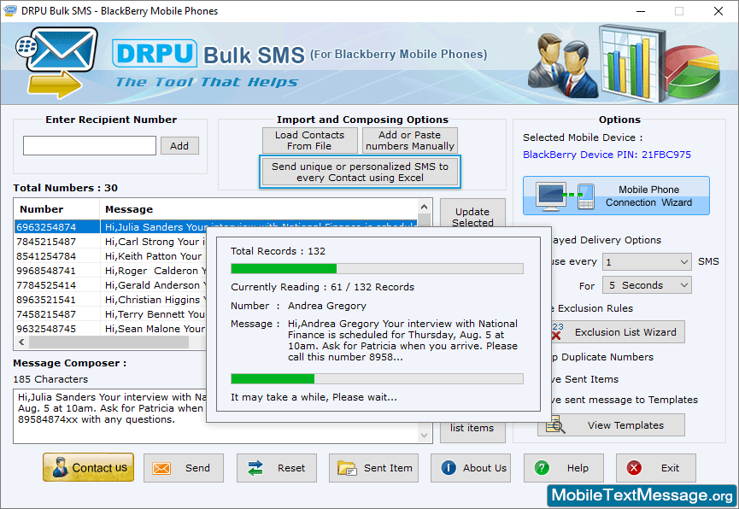
Task: Open the Exclusion List Wizard
Action: [618, 332]
